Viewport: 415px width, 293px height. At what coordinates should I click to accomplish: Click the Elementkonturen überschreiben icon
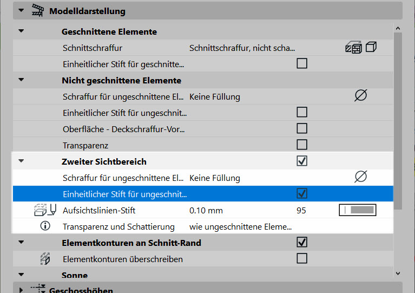45,259
